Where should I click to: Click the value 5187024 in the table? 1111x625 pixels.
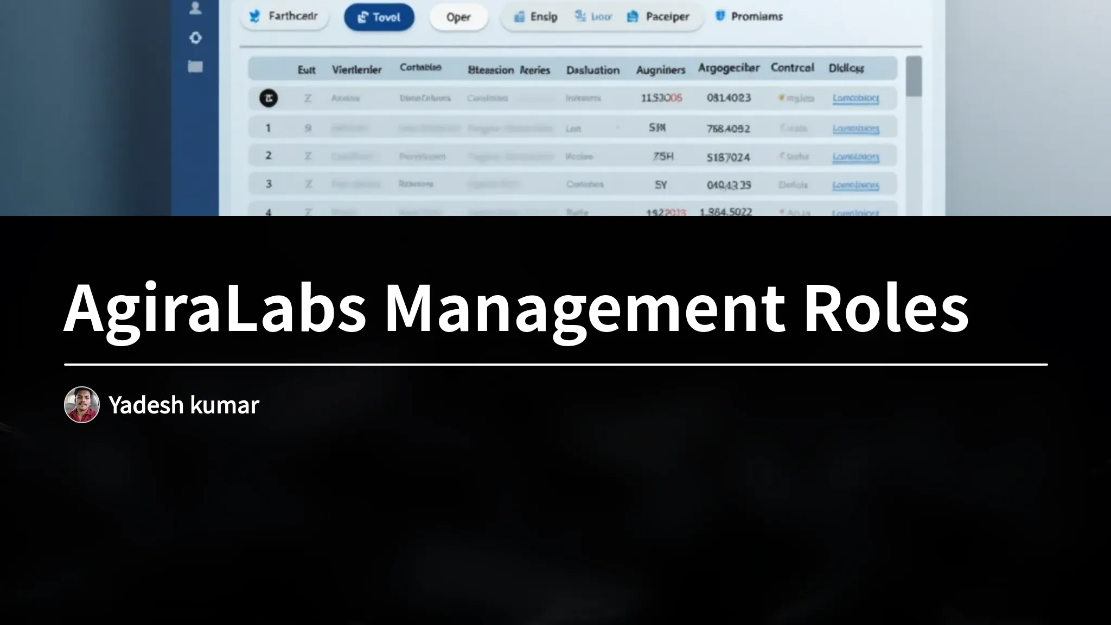[x=729, y=157]
